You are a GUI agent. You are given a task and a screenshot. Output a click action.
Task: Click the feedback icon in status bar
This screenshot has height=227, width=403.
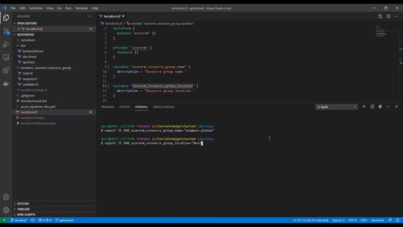tap(390, 220)
